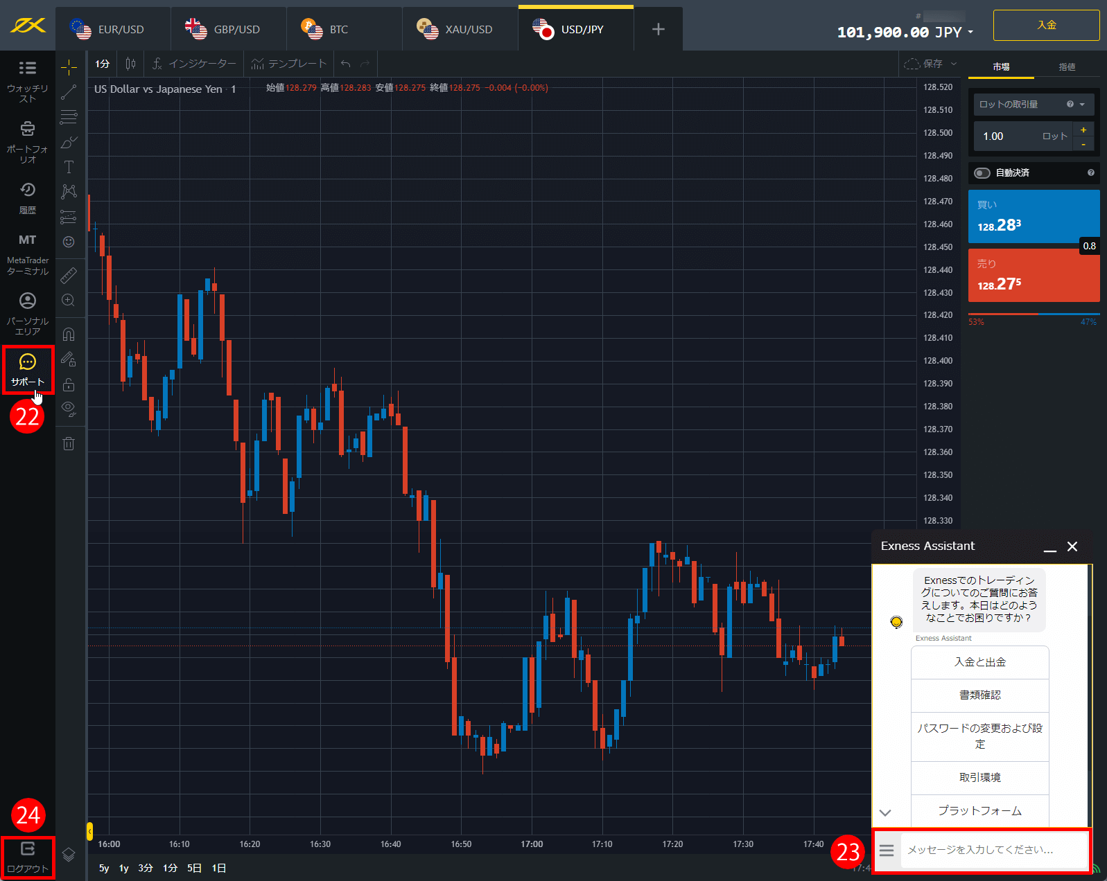The image size is (1107, 881).
Task: Click the redo arrow in chart toolbar
Action: pos(365,64)
